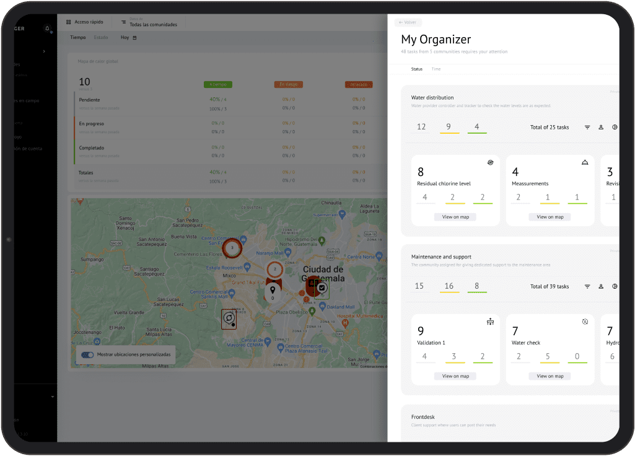Click the Validation 1 card icon
This screenshot has width=635, height=456.
pos(490,322)
